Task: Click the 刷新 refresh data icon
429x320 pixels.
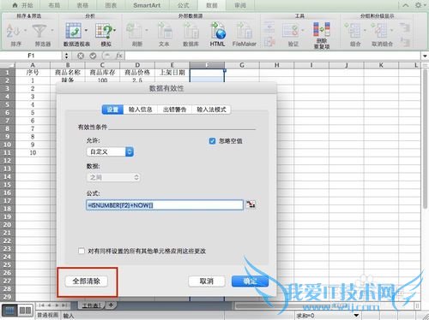Action: point(134,31)
